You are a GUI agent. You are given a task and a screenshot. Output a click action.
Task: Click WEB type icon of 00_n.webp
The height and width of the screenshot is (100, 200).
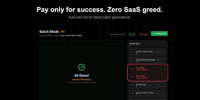coord(133,69)
